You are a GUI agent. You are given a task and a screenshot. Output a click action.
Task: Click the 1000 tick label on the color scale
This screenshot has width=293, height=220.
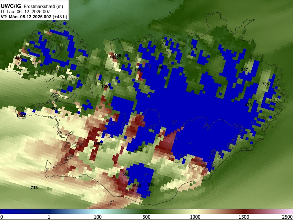point(195,217)
